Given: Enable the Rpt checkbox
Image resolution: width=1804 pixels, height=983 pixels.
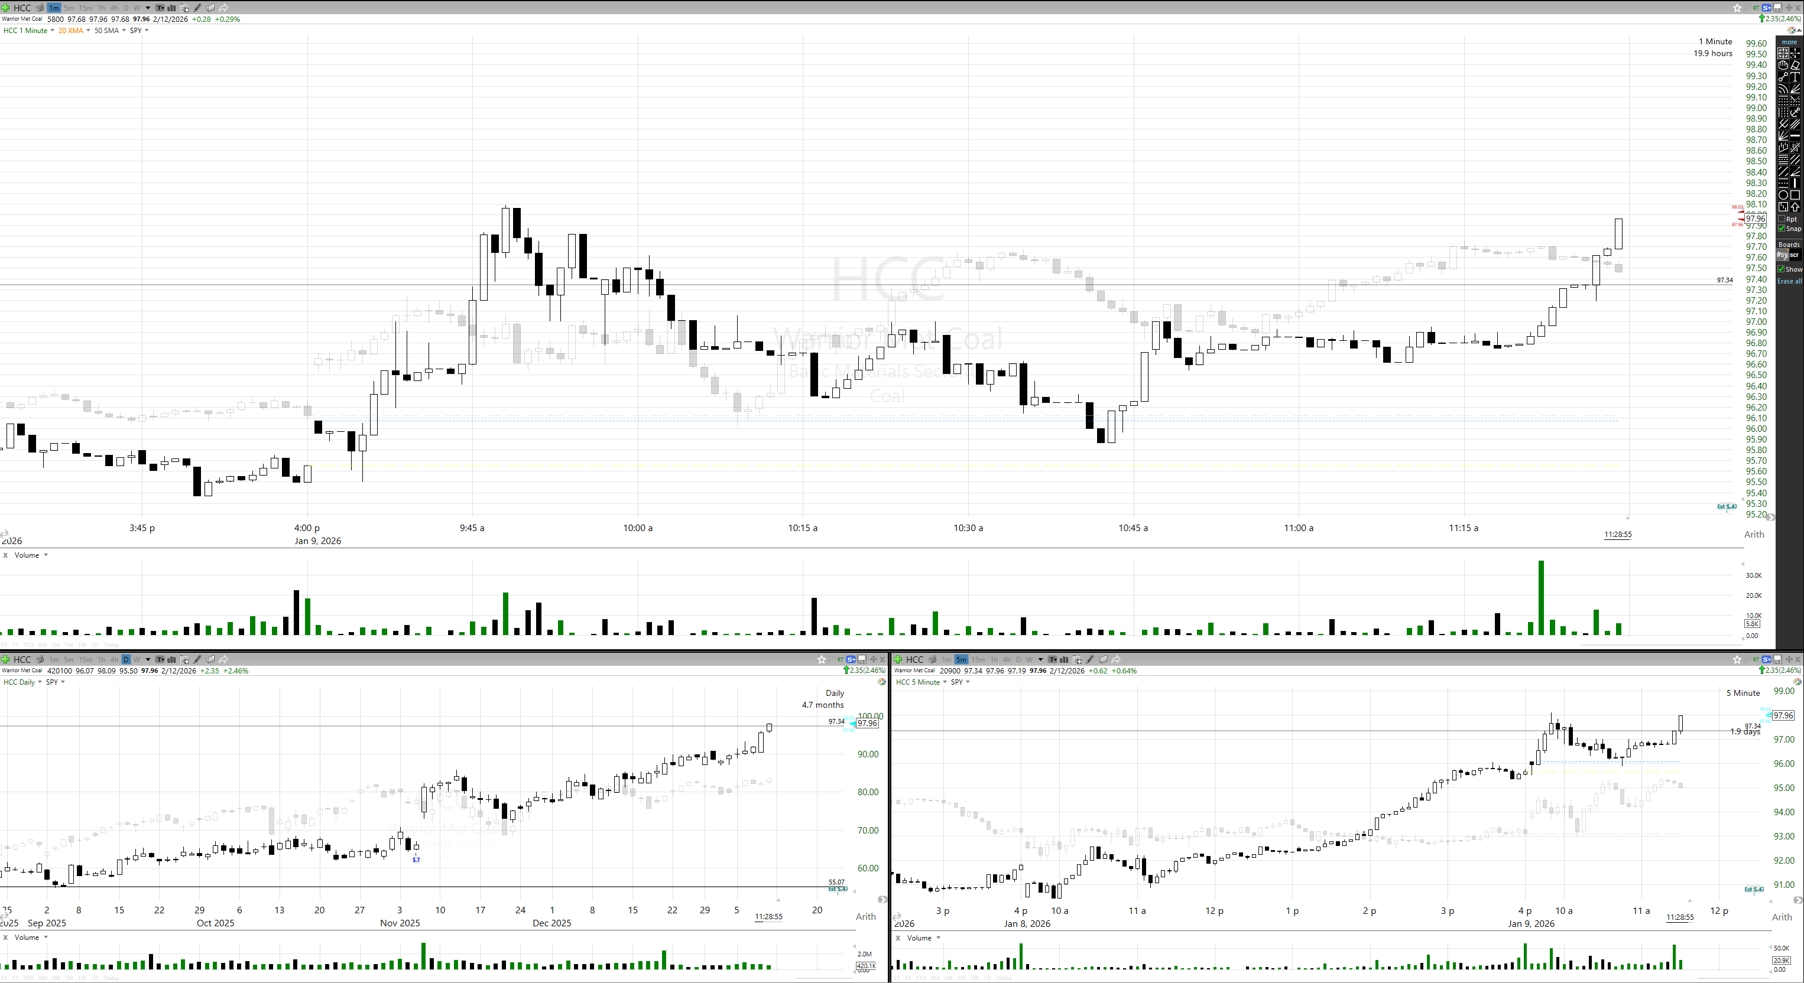Looking at the screenshot, I should (1782, 219).
